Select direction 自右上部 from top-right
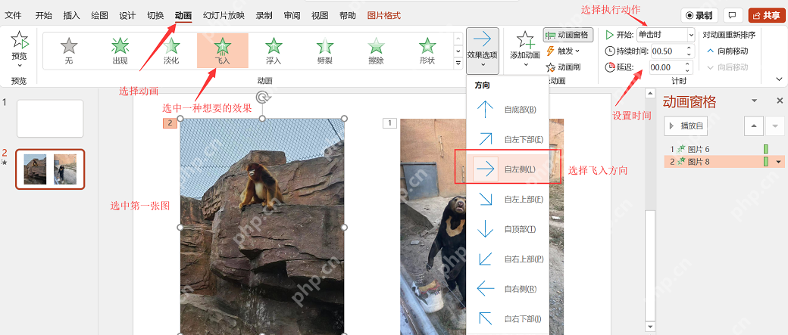 click(507, 259)
